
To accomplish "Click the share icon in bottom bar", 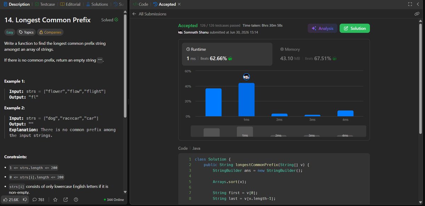I will 66,200.
